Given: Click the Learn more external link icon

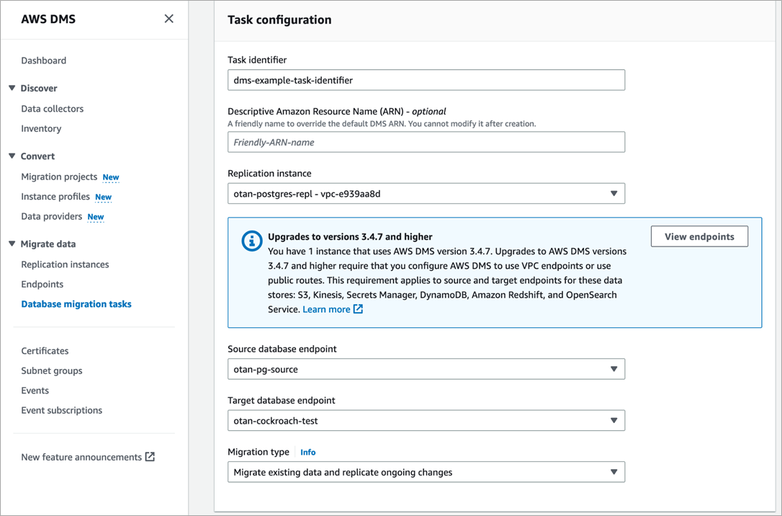Looking at the screenshot, I should click(x=358, y=309).
